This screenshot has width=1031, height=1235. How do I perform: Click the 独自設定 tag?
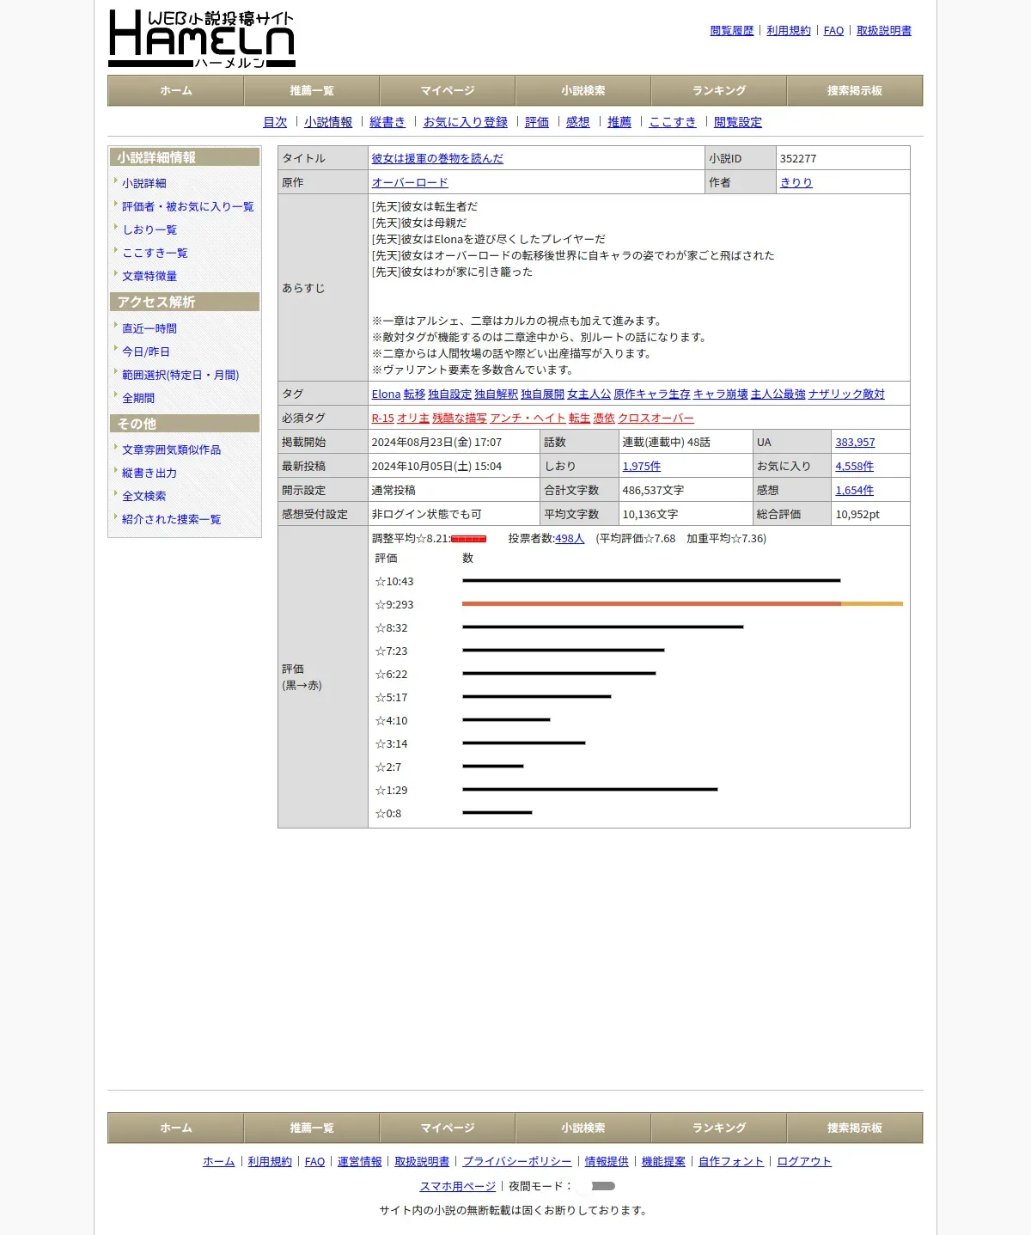[450, 394]
